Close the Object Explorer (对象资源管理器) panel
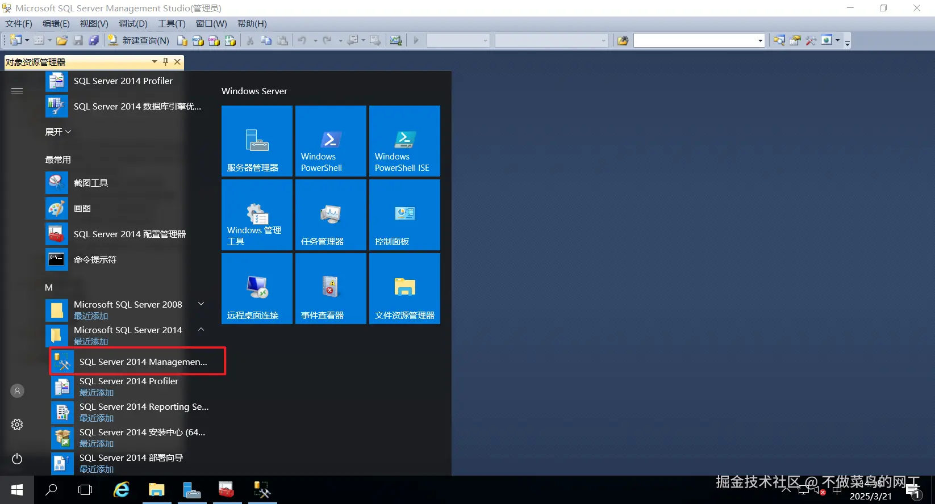The width and height of the screenshot is (935, 504). coord(177,62)
